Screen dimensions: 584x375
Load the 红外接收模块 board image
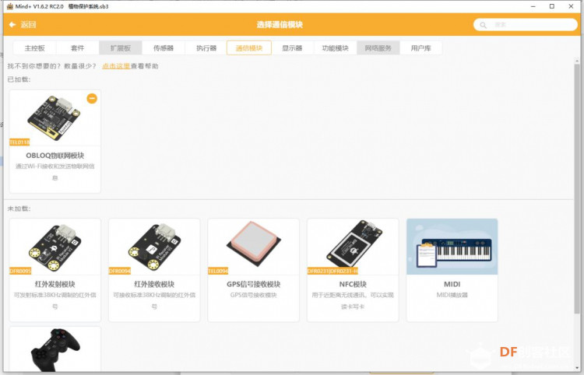point(154,247)
